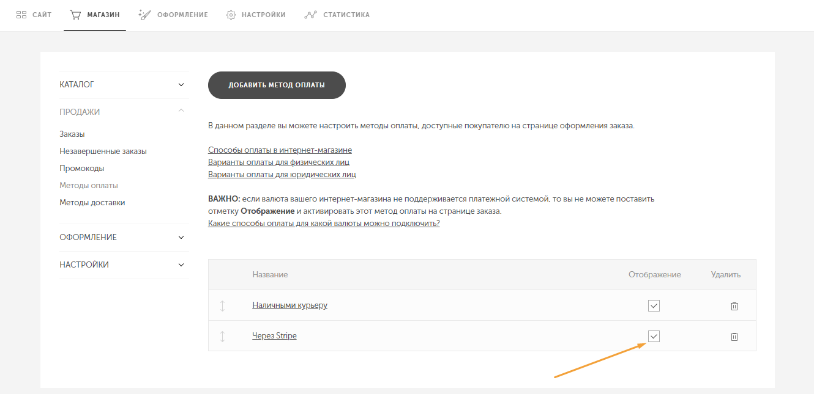Open Методы доставки in sidebar

click(92, 202)
